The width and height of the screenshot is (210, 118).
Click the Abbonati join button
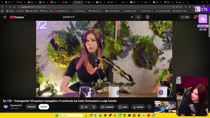coord(31,107)
